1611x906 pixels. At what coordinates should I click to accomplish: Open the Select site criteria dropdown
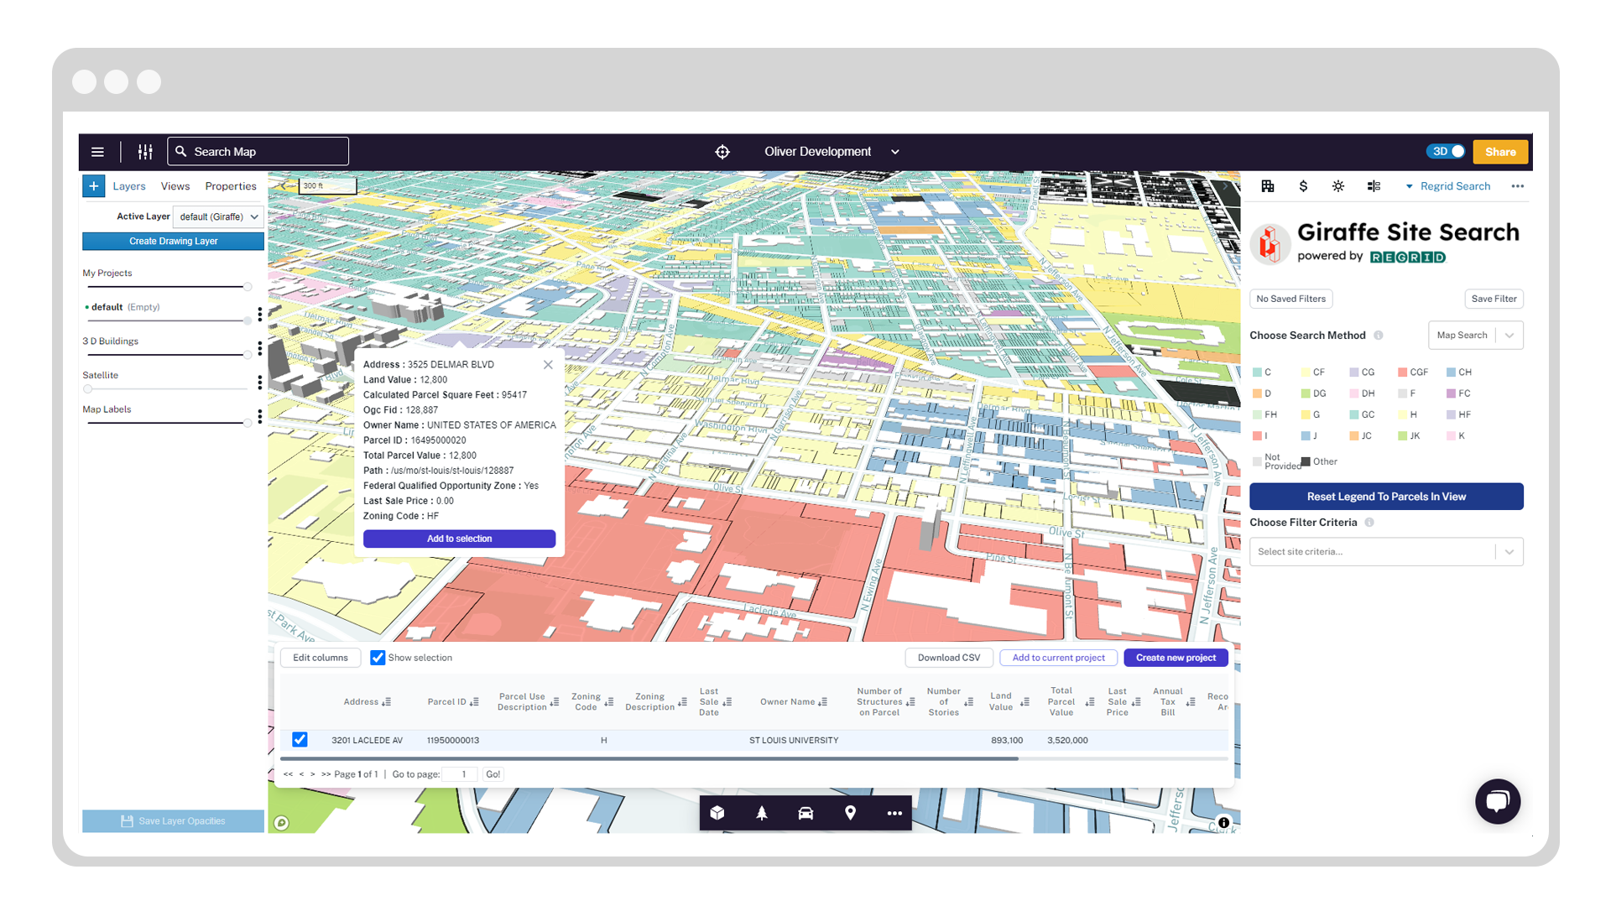(1386, 552)
